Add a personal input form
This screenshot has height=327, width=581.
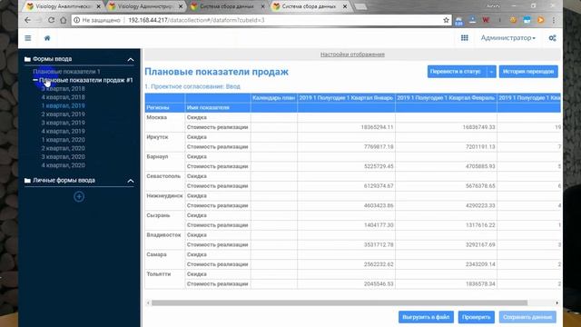tap(79, 196)
